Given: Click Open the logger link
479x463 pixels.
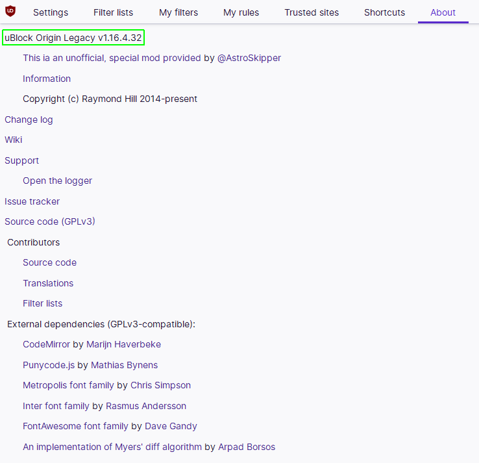Looking at the screenshot, I should click(x=57, y=181).
